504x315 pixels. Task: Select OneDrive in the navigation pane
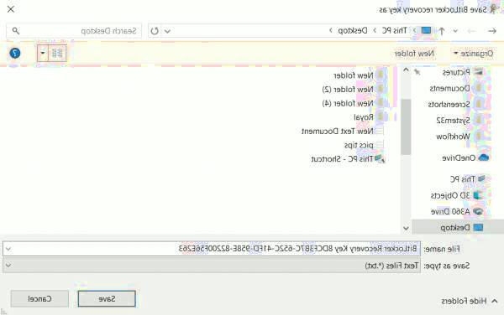pos(465,157)
